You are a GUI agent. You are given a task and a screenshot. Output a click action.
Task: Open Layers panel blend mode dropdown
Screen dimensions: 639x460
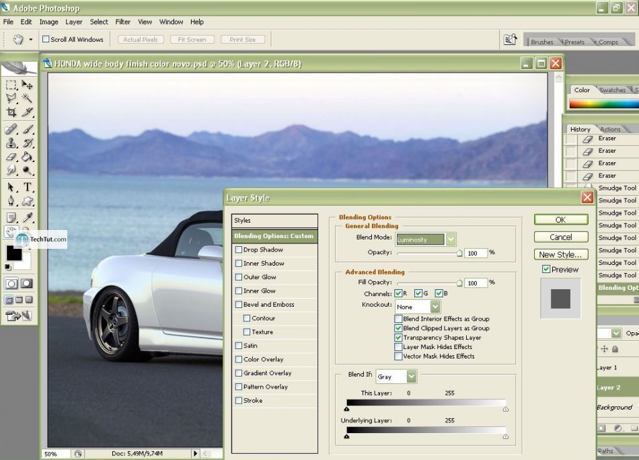pos(616,334)
